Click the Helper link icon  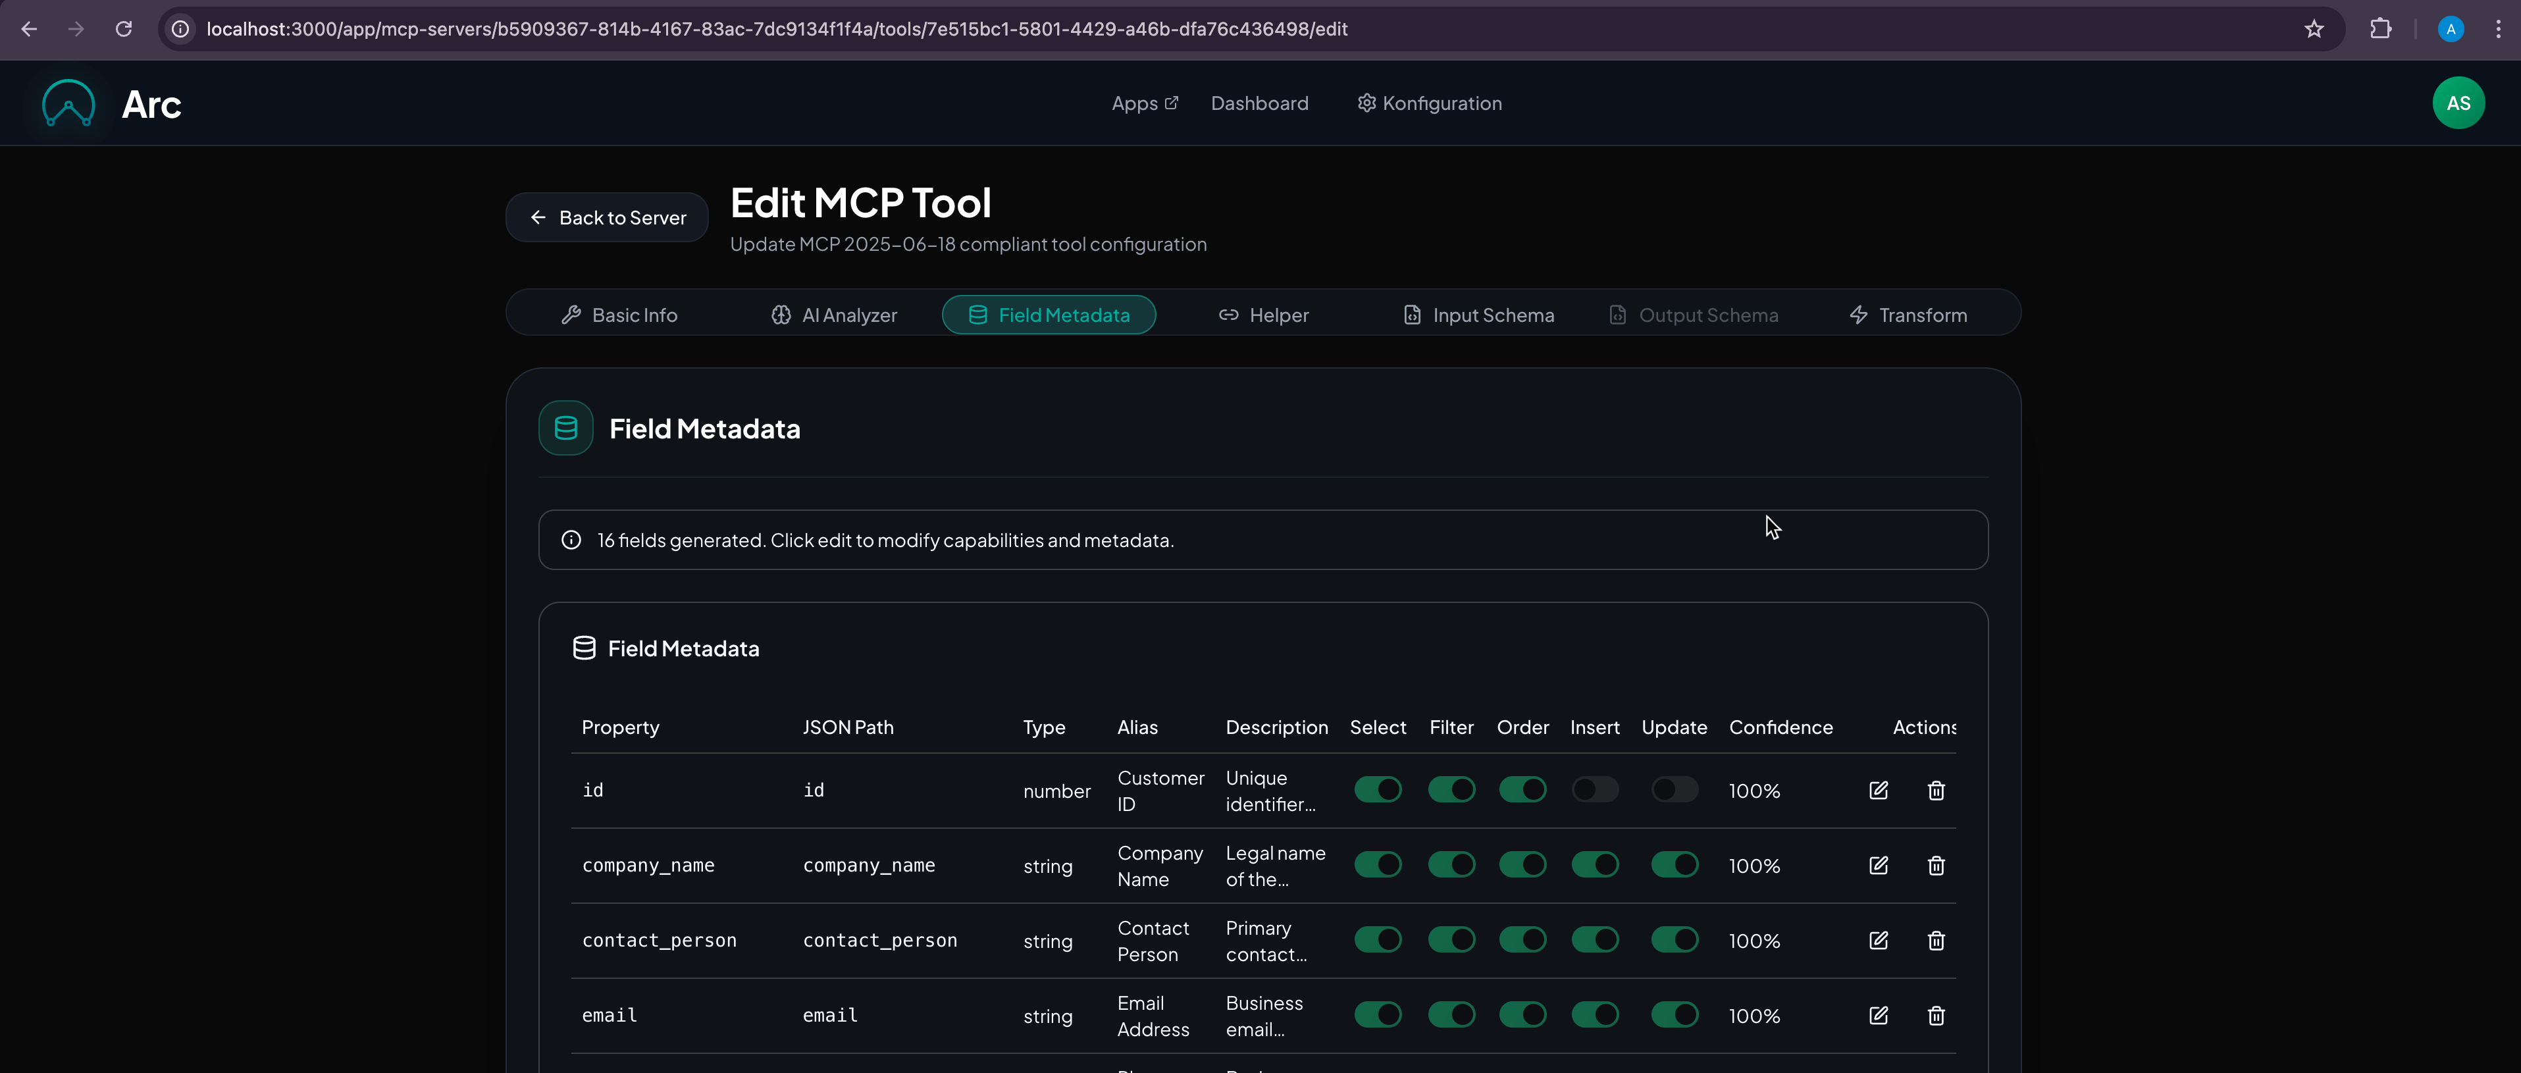(x=1228, y=314)
